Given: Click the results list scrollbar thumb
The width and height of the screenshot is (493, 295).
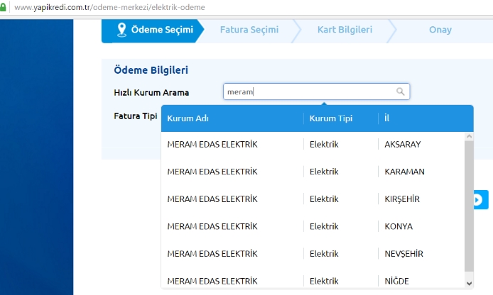Looking at the screenshot, I should (x=469, y=206).
